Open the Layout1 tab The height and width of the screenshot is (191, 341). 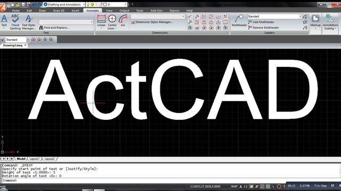[35, 159]
